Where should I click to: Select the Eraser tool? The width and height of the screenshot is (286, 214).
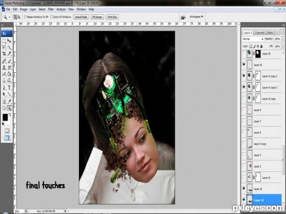point(4,74)
